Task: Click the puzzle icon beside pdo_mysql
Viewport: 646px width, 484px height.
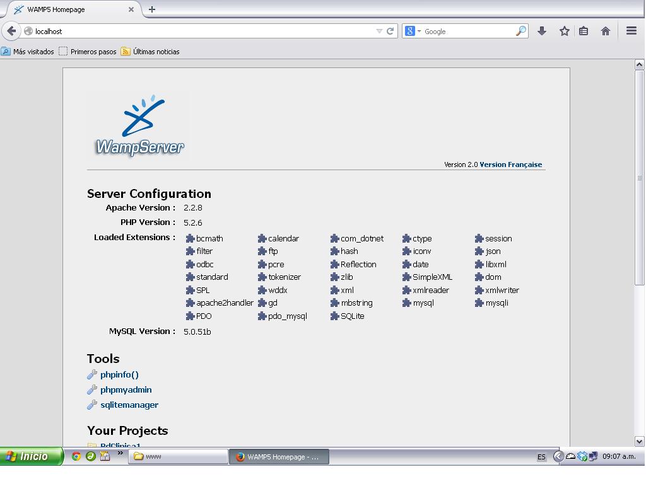Action: (x=262, y=316)
